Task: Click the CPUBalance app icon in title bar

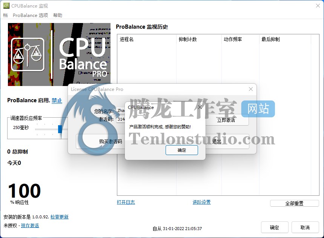Action: click(6, 6)
